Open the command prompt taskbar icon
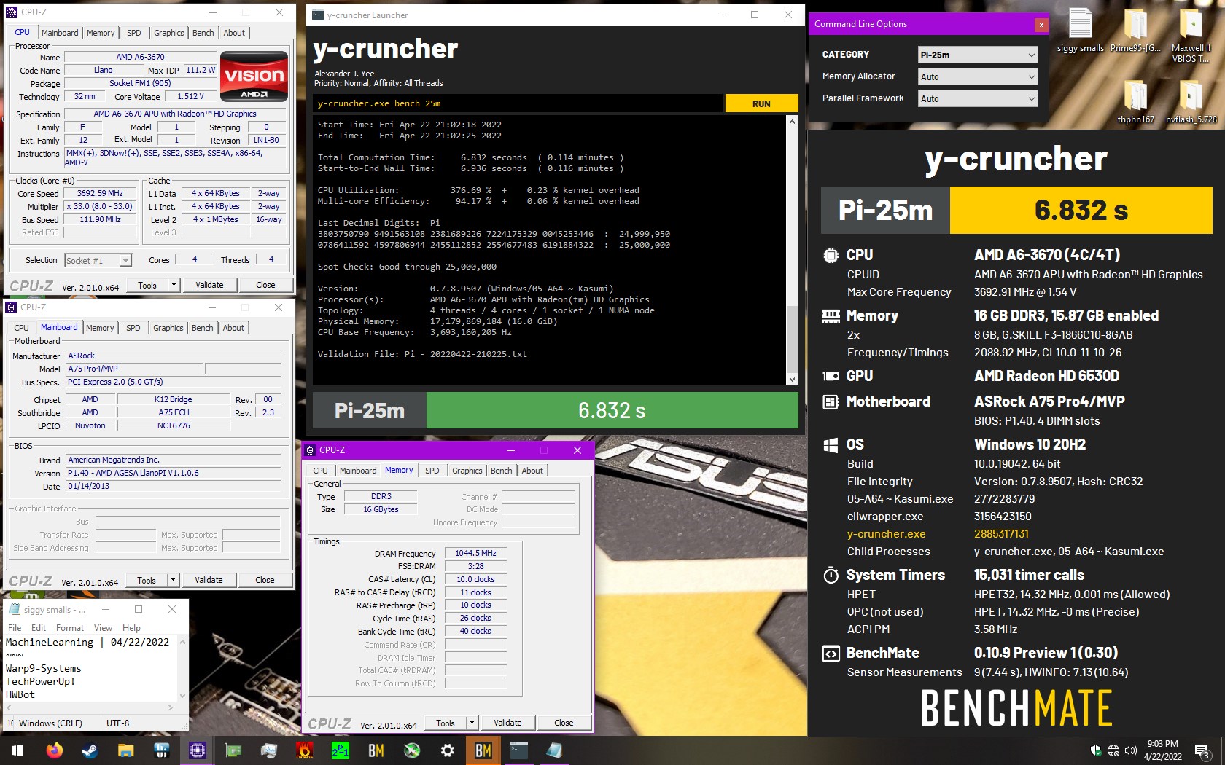 (519, 750)
